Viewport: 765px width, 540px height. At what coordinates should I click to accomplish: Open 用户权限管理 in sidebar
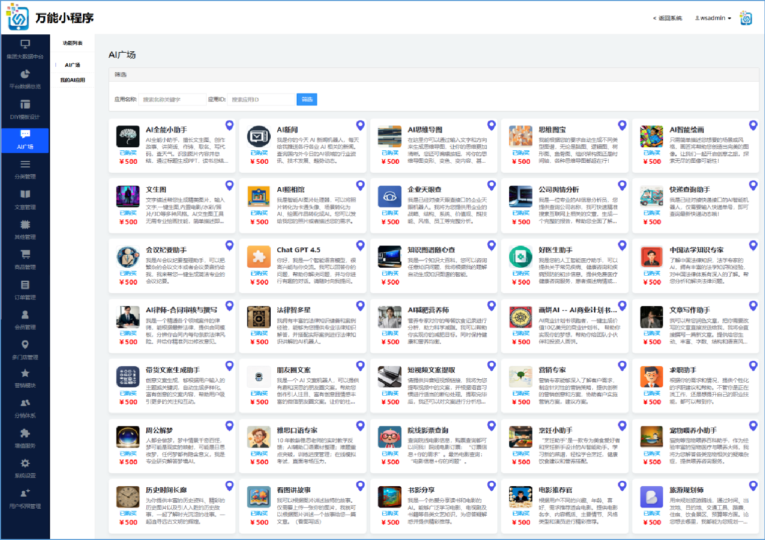(x=25, y=499)
